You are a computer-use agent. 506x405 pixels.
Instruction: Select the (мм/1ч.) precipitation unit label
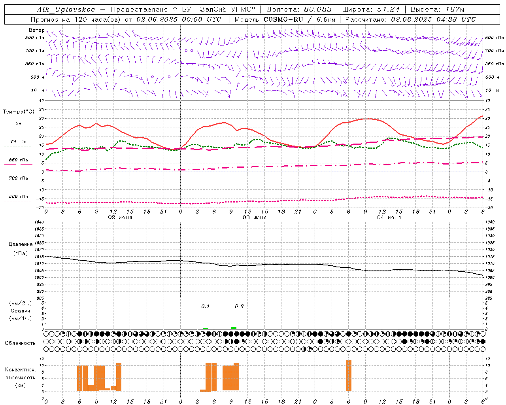click(21, 318)
